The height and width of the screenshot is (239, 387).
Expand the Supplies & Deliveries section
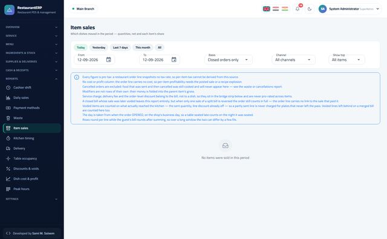click(32, 62)
